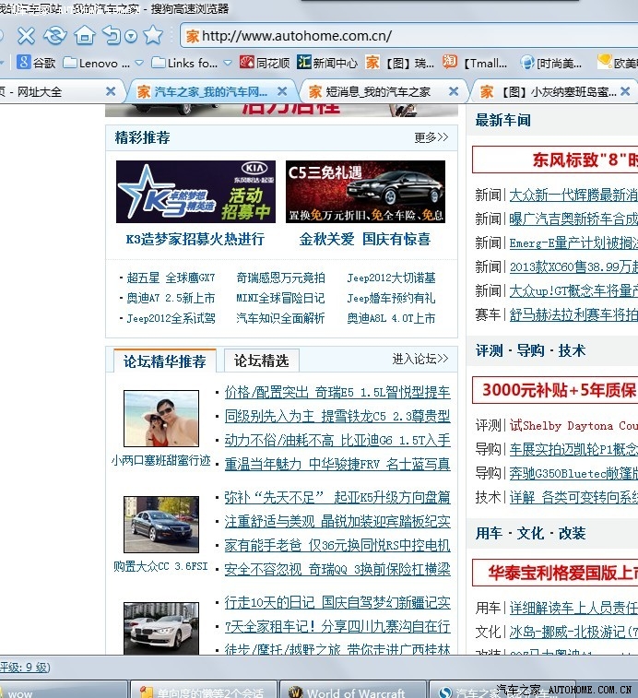Open MINI全球冒险日记 link
This screenshot has height=698, width=638.
click(280, 298)
